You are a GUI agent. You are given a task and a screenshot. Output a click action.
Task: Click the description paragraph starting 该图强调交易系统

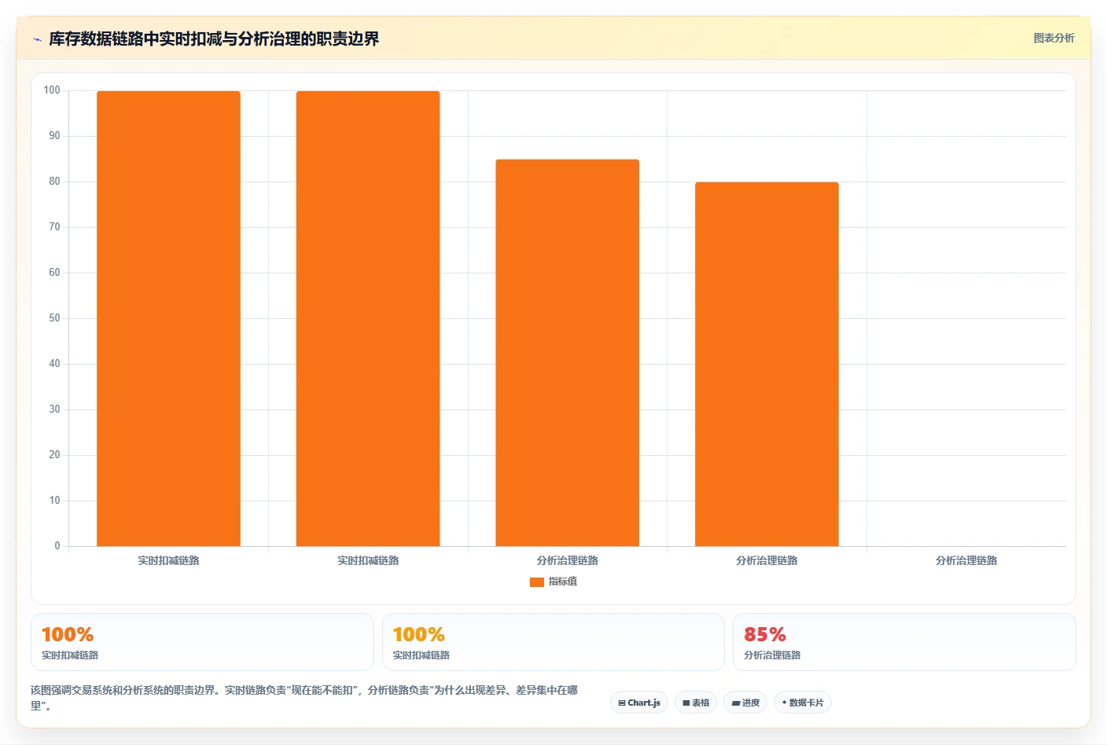pyautogui.click(x=305, y=698)
